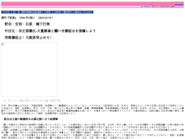This screenshot has height=139, width=185.
Task: Open the 三里塚 navigation button
Action: coord(47,12)
